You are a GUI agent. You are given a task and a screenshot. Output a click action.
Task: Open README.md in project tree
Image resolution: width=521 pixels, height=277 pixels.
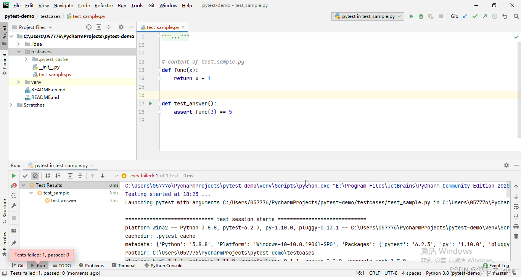click(x=45, y=97)
